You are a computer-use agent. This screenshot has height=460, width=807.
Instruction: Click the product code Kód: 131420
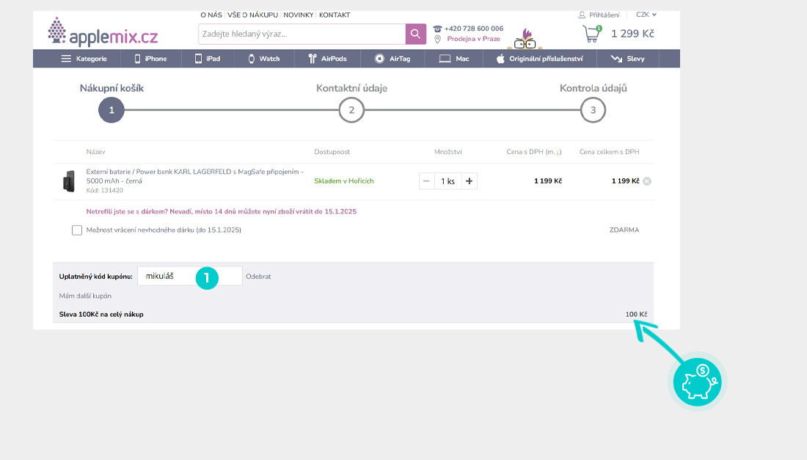[x=104, y=190]
